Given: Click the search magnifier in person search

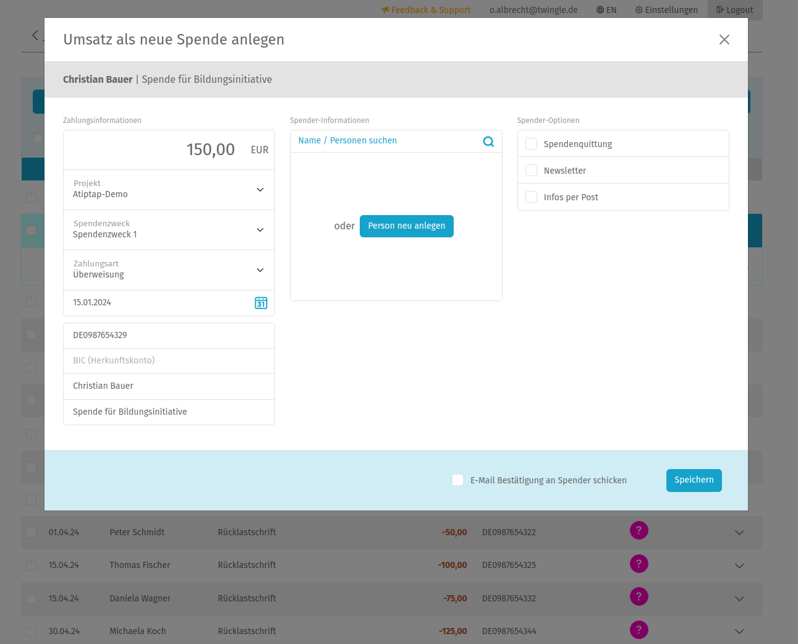Looking at the screenshot, I should pos(488,142).
